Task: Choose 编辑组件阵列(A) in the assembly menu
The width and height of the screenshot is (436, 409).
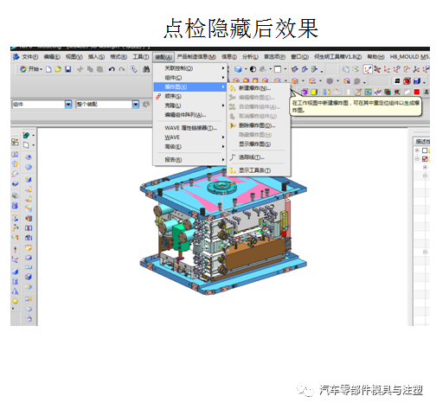Action: pyautogui.click(x=189, y=115)
